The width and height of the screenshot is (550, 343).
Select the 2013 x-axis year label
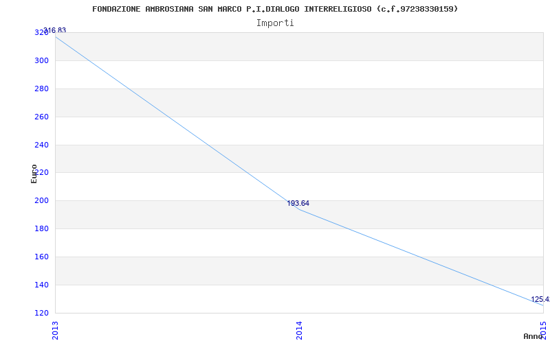(55, 331)
